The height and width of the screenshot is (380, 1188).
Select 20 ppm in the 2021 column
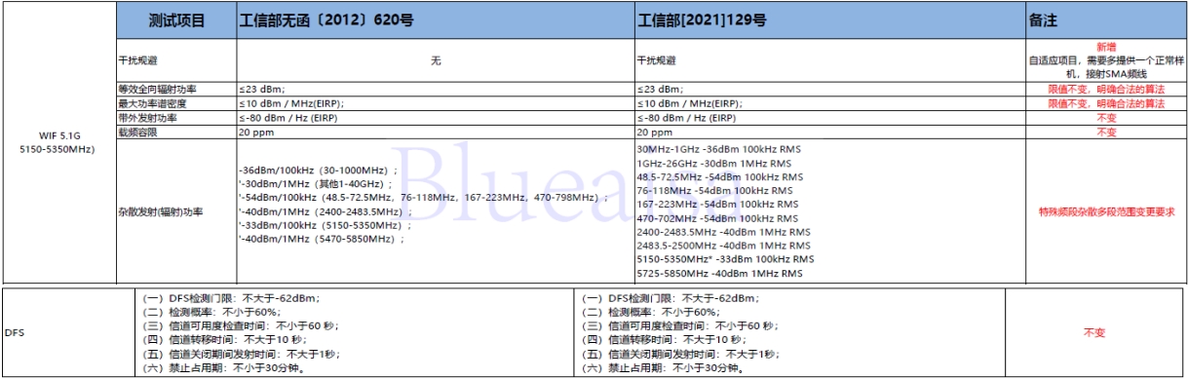pyautogui.click(x=829, y=132)
